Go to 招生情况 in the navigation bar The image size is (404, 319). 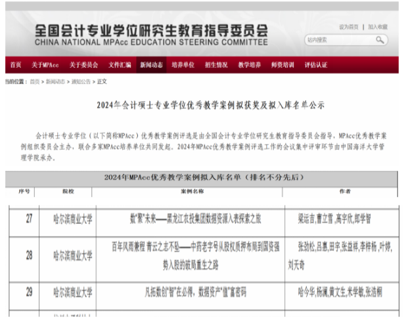tap(216, 65)
